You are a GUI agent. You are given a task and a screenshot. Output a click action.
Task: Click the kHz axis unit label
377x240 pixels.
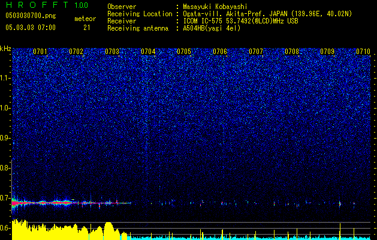[5, 49]
